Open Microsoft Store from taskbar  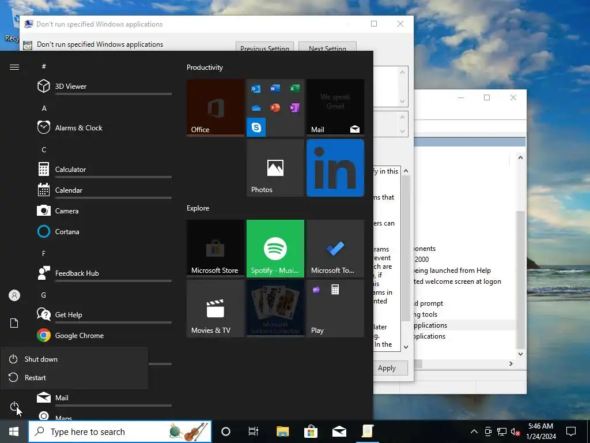point(311,431)
